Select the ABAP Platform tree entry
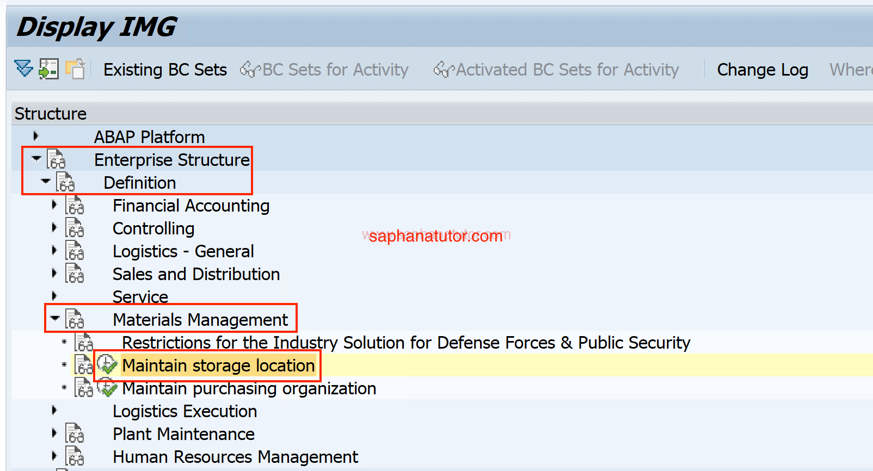 (x=149, y=137)
